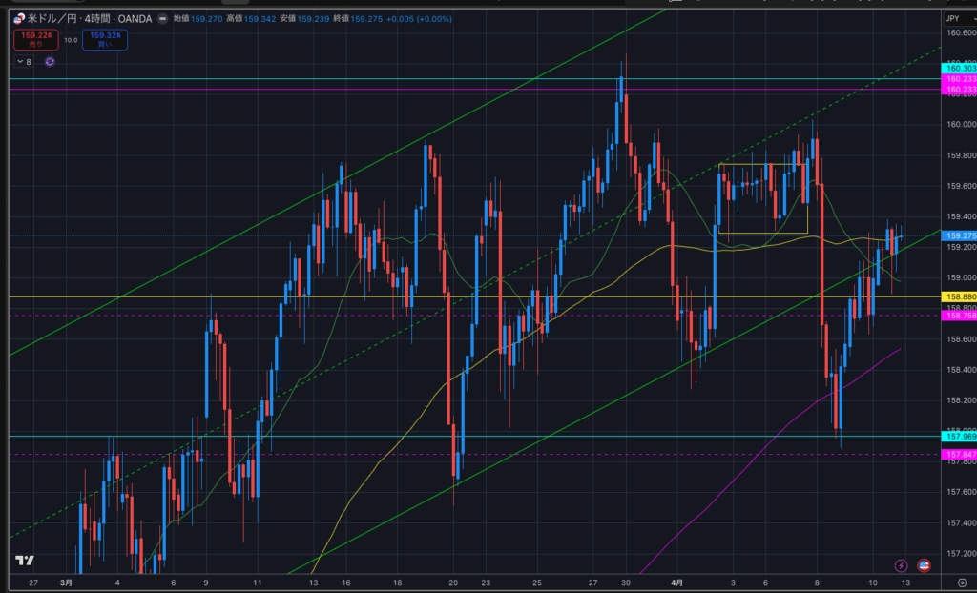Image resolution: width=977 pixels, height=593 pixels.
Task: Toggle the minus circle beside OANDA
Action: coord(161,18)
